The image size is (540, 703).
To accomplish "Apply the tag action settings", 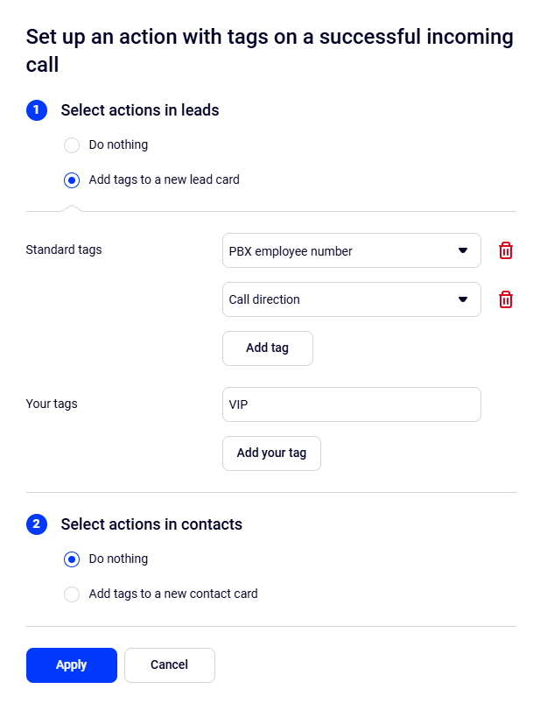I will (x=72, y=665).
